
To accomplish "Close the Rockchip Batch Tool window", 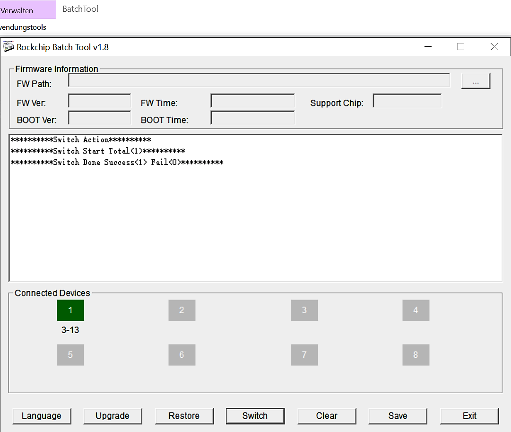I will pyautogui.click(x=494, y=47).
